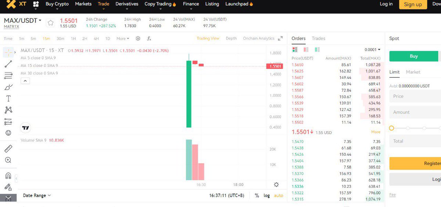Click the yellow Sign up button

pos(413,4)
